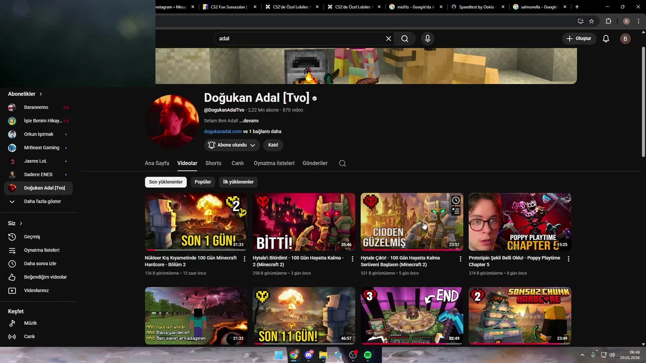This screenshot has width=646, height=363.
Task: Click the Oluştur create button
Action: (579, 39)
